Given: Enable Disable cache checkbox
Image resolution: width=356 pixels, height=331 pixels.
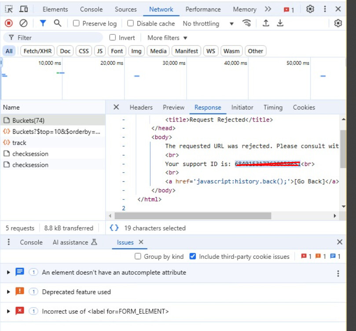Looking at the screenshot, I should (x=130, y=23).
